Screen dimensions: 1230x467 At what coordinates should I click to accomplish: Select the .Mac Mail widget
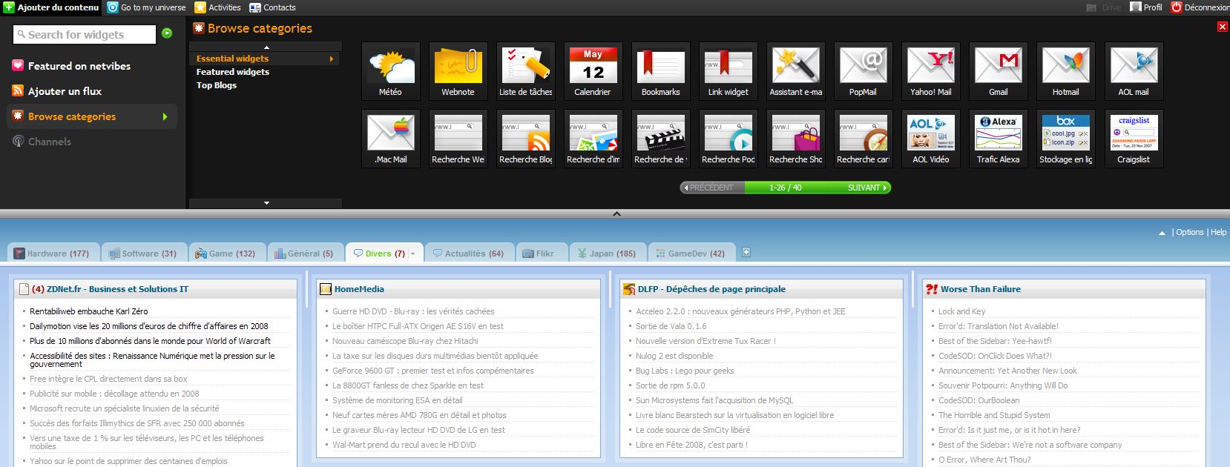click(x=390, y=139)
